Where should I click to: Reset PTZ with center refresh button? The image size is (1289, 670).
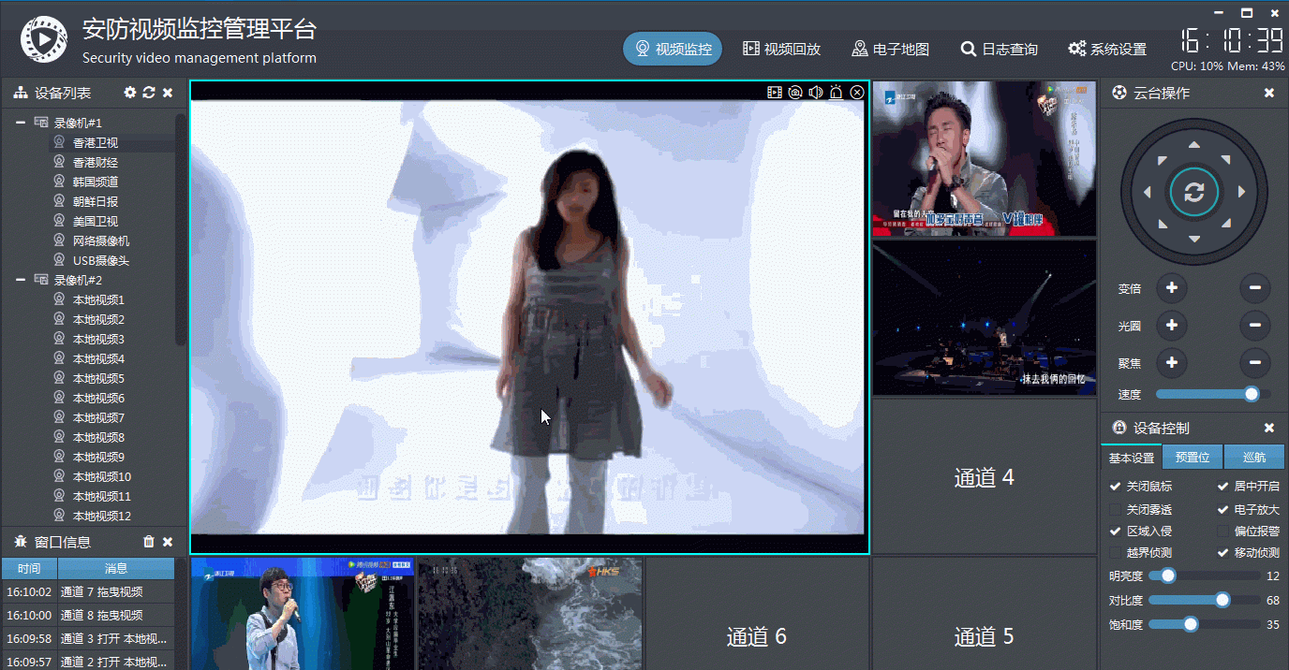pyautogui.click(x=1194, y=193)
